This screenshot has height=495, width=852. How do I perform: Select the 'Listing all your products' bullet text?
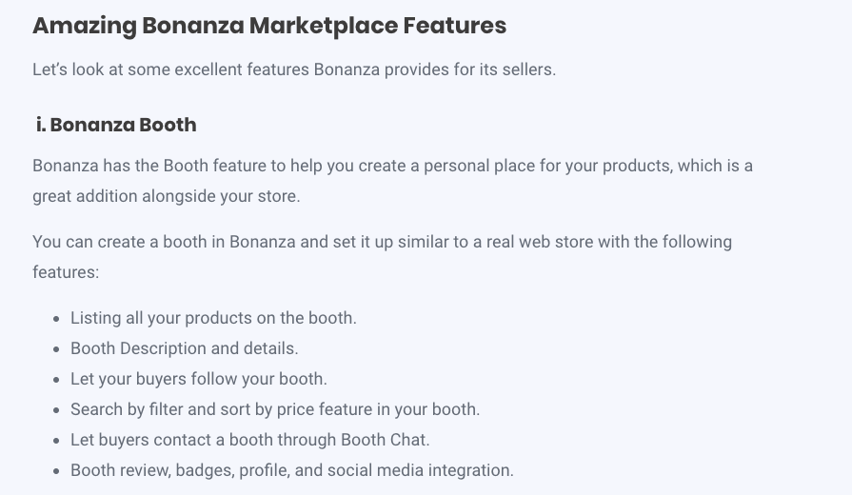(x=213, y=318)
